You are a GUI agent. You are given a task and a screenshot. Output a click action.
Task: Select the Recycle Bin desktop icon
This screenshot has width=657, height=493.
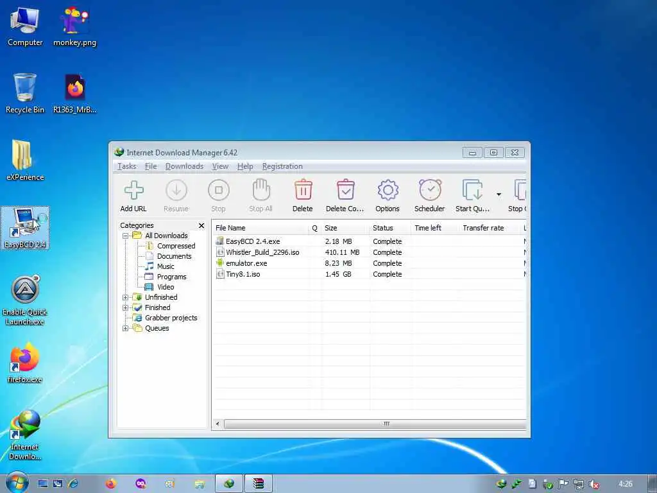[x=25, y=93]
